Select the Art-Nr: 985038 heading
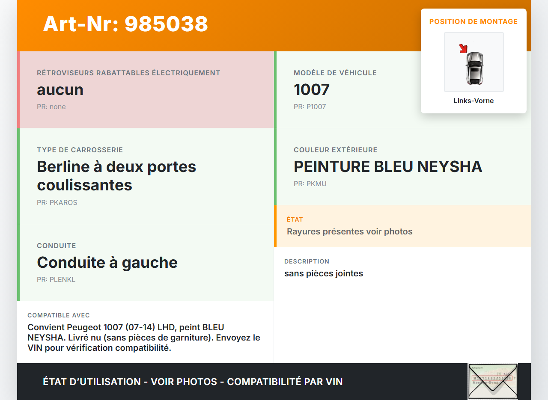 [125, 24]
